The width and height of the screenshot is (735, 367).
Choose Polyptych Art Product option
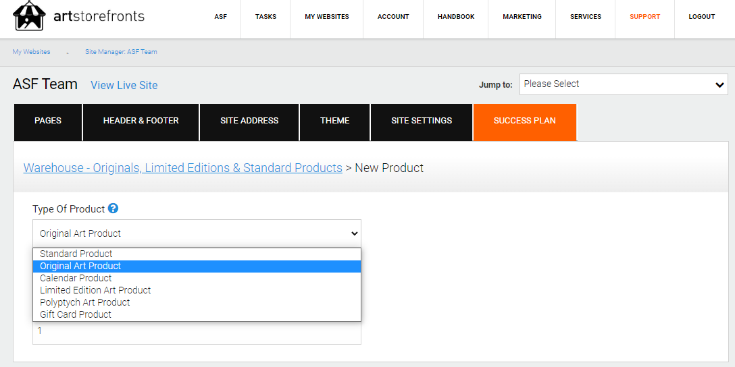click(x=85, y=302)
